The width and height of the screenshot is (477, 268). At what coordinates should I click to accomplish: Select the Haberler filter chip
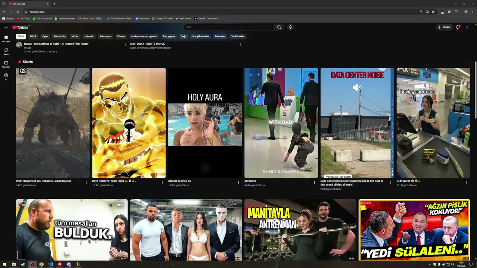click(89, 36)
